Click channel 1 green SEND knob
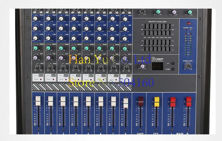 pyautogui.click(x=35, y=48)
